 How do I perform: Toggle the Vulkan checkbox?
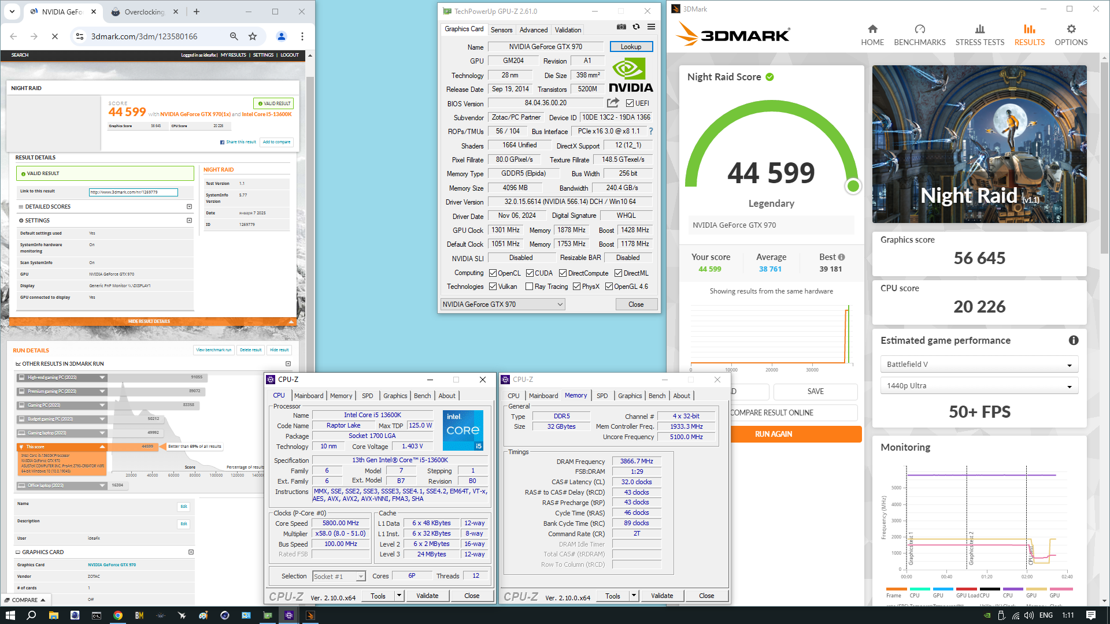(x=493, y=287)
